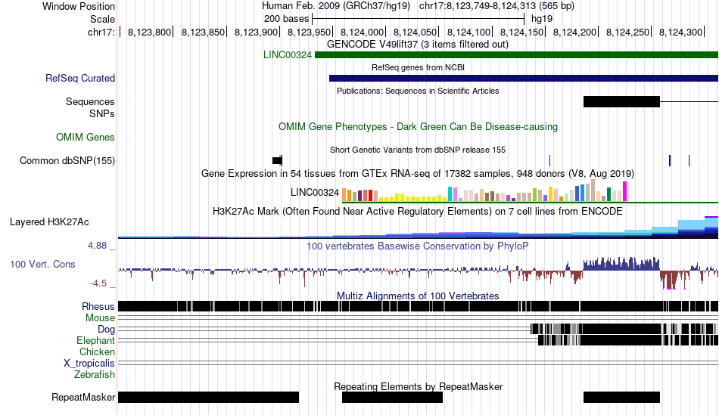Viewport: 719px width, 415px height.
Task: Click the LINC00324 GENCODE gene label
Action: pyautogui.click(x=288, y=55)
